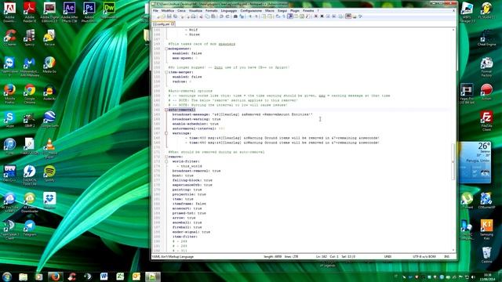The image size is (502, 282).
Task: Switch to Firefox in the taskbar
Action: (56, 277)
